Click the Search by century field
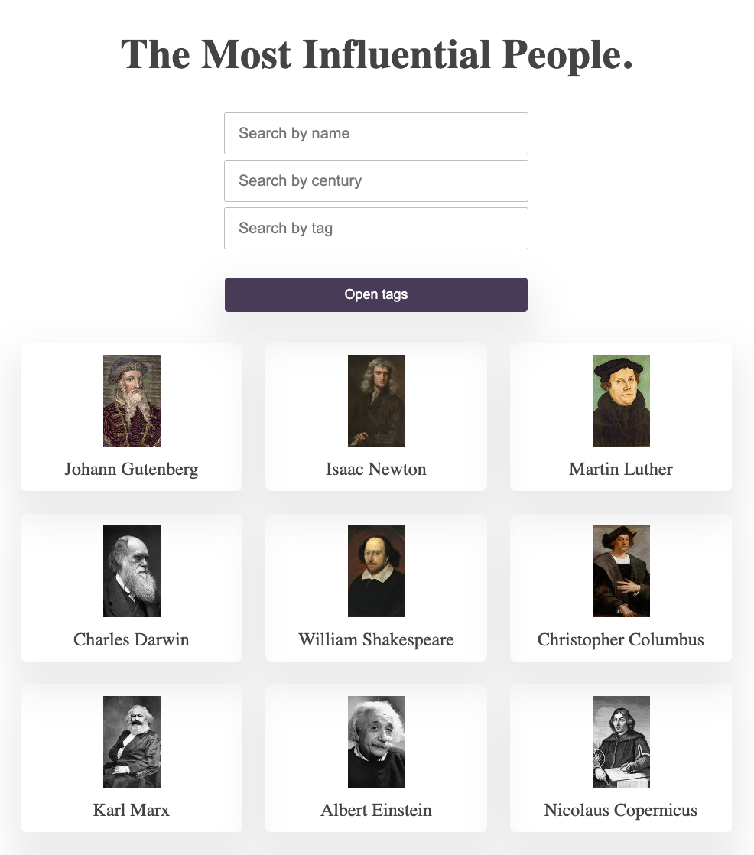This screenshot has width=754, height=855. pos(375,180)
